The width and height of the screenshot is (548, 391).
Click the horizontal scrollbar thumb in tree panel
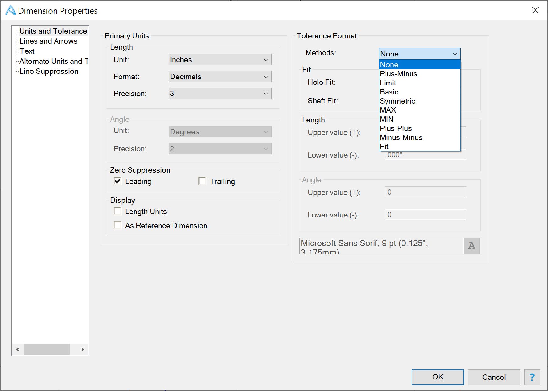[47, 349]
